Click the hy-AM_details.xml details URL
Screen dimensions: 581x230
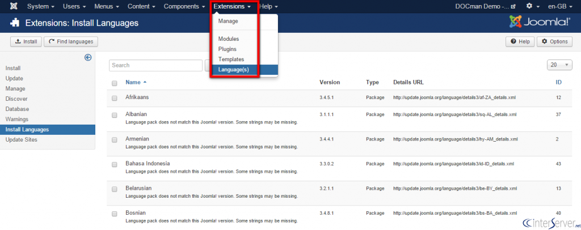click(x=456, y=139)
